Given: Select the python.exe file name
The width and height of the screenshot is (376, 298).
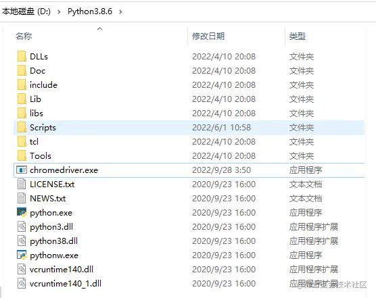Looking at the screenshot, I should (x=51, y=213).
